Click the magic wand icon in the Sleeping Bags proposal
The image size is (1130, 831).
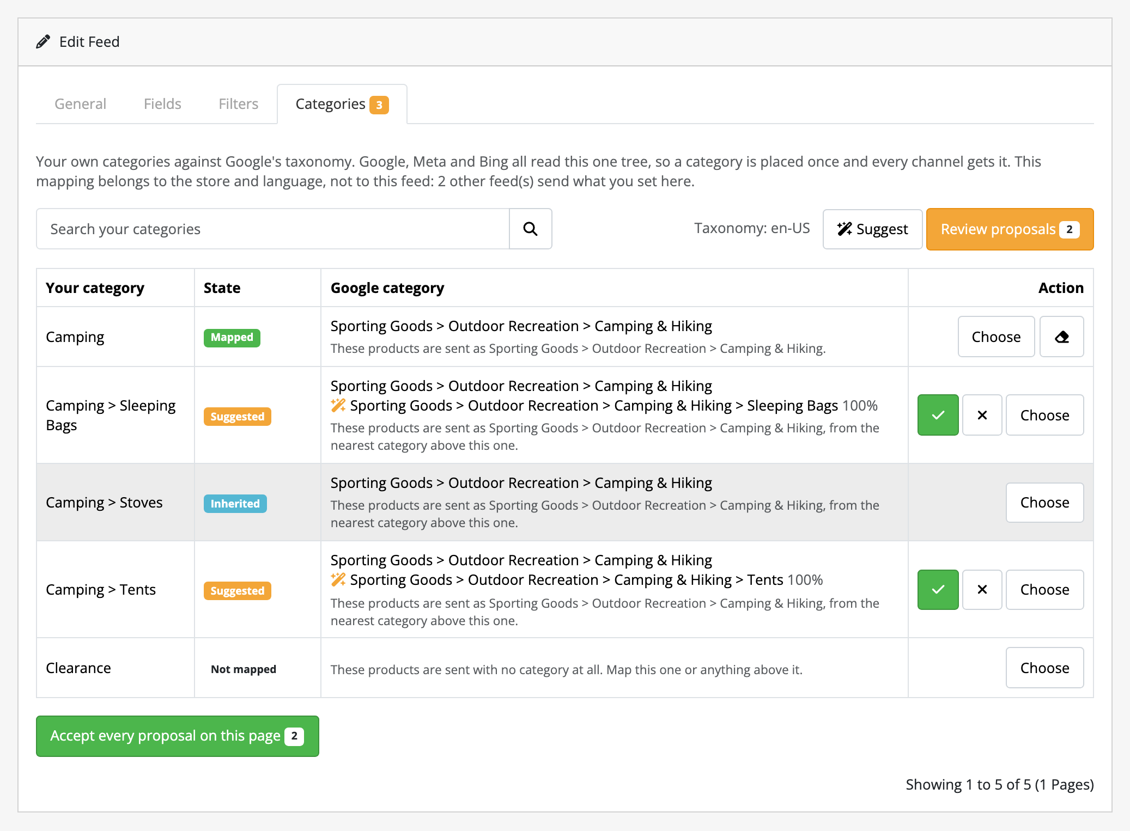click(x=338, y=405)
